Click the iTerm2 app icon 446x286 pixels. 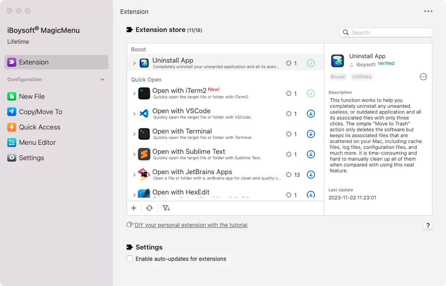[144, 94]
